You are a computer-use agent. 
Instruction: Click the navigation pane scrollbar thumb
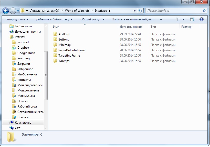tap(46, 75)
